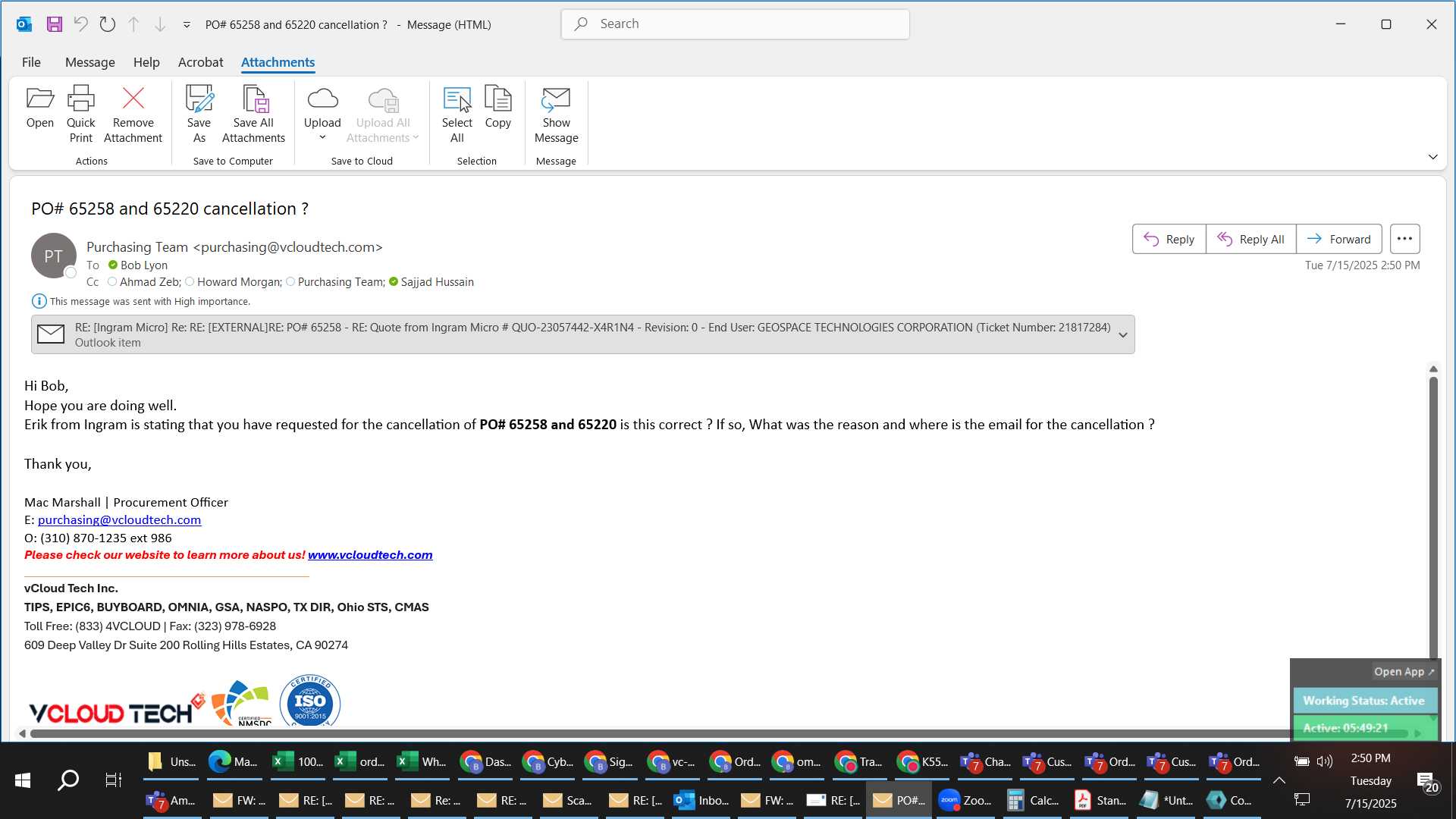
Task: Open more actions ellipsis menu
Action: pyautogui.click(x=1404, y=239)
